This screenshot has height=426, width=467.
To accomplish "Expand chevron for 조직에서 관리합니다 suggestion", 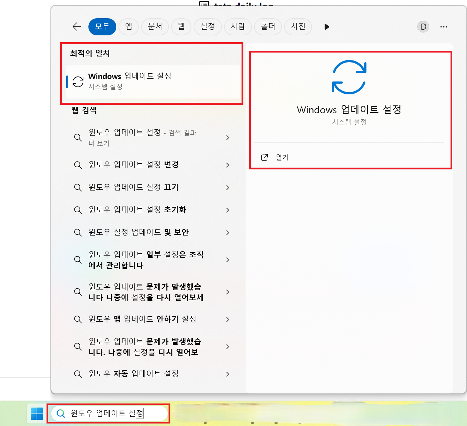I will [x=228, y=260].
